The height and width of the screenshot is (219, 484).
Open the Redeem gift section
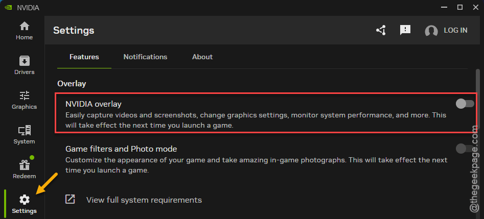(x=25, y=169)
